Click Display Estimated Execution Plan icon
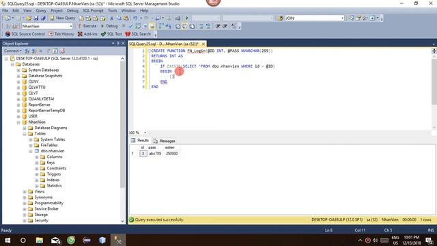 (x=138, y=26)
